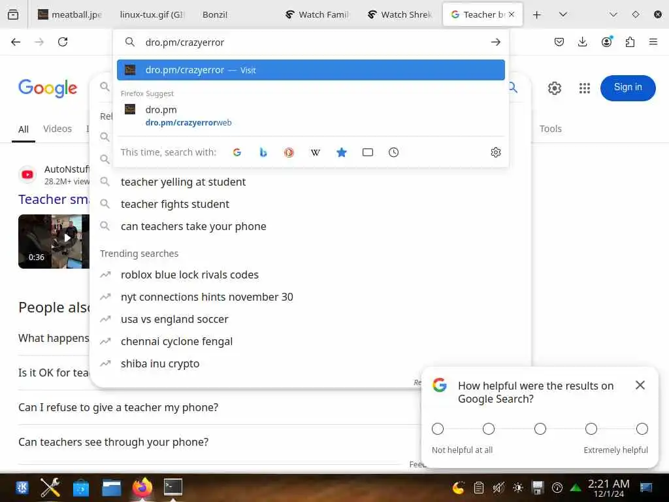
Task: Reload the current page
Action: point(63,42)
